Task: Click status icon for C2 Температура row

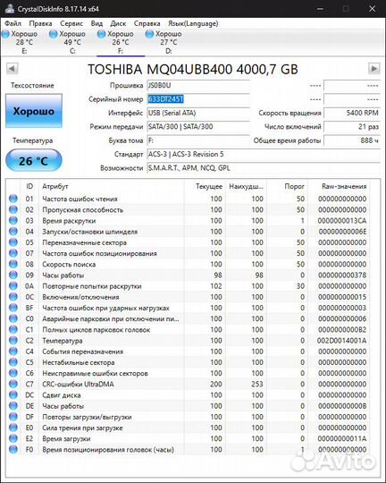Action: coord(13,341)
